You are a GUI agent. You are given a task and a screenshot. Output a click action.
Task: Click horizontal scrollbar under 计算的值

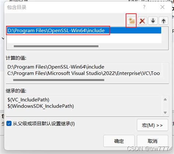pyautogui.click(x=59, y=80)
